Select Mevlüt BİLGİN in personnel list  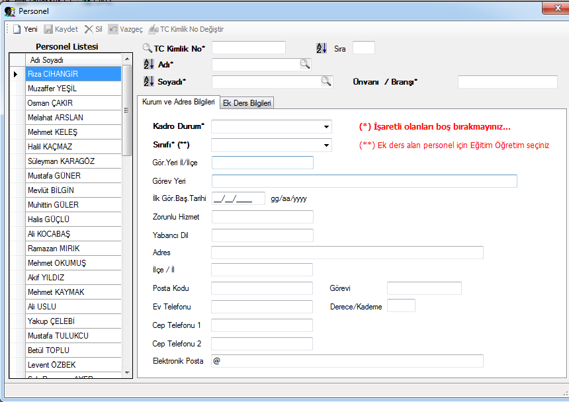tap(73, 190)
